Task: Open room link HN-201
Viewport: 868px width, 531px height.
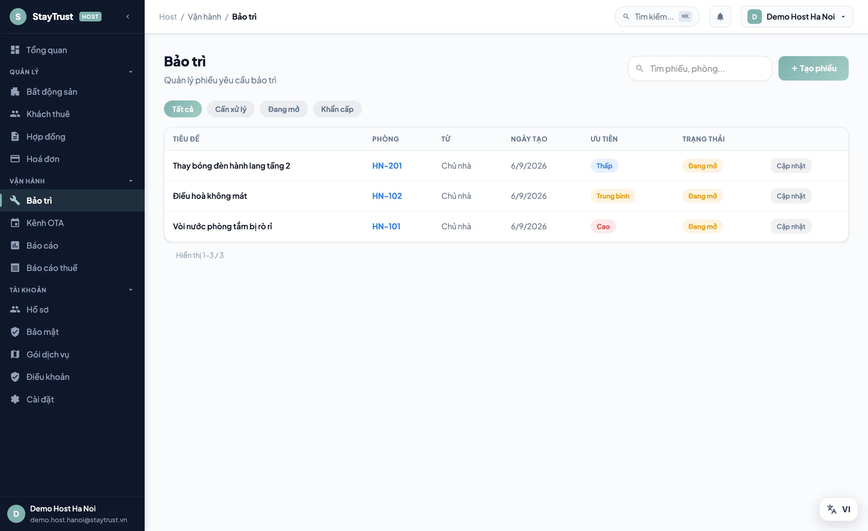Action: [x=387, y=166]
